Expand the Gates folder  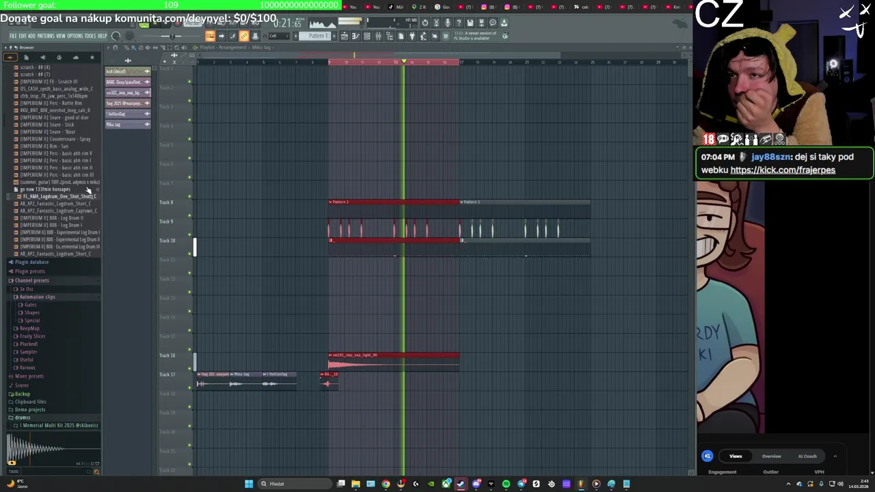(30, 305)
